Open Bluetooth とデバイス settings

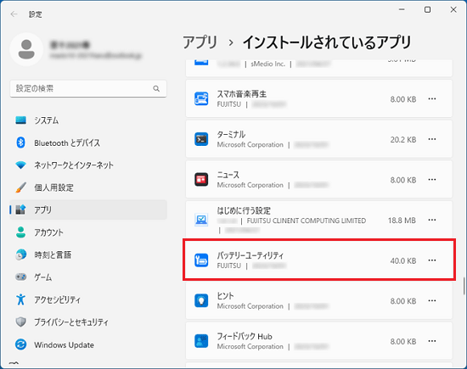pyautogui.click(x=88, y=143)
